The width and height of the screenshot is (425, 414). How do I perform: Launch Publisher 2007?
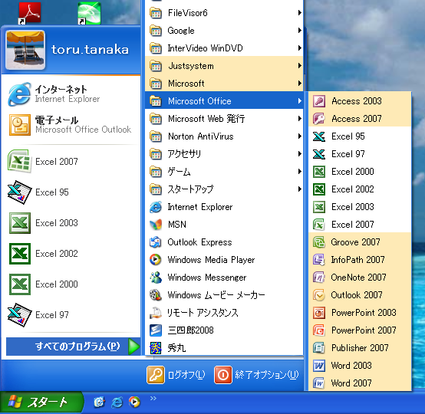click(360, 347)
